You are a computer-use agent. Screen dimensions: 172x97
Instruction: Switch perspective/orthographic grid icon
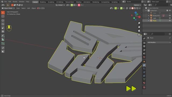[139, 35]
